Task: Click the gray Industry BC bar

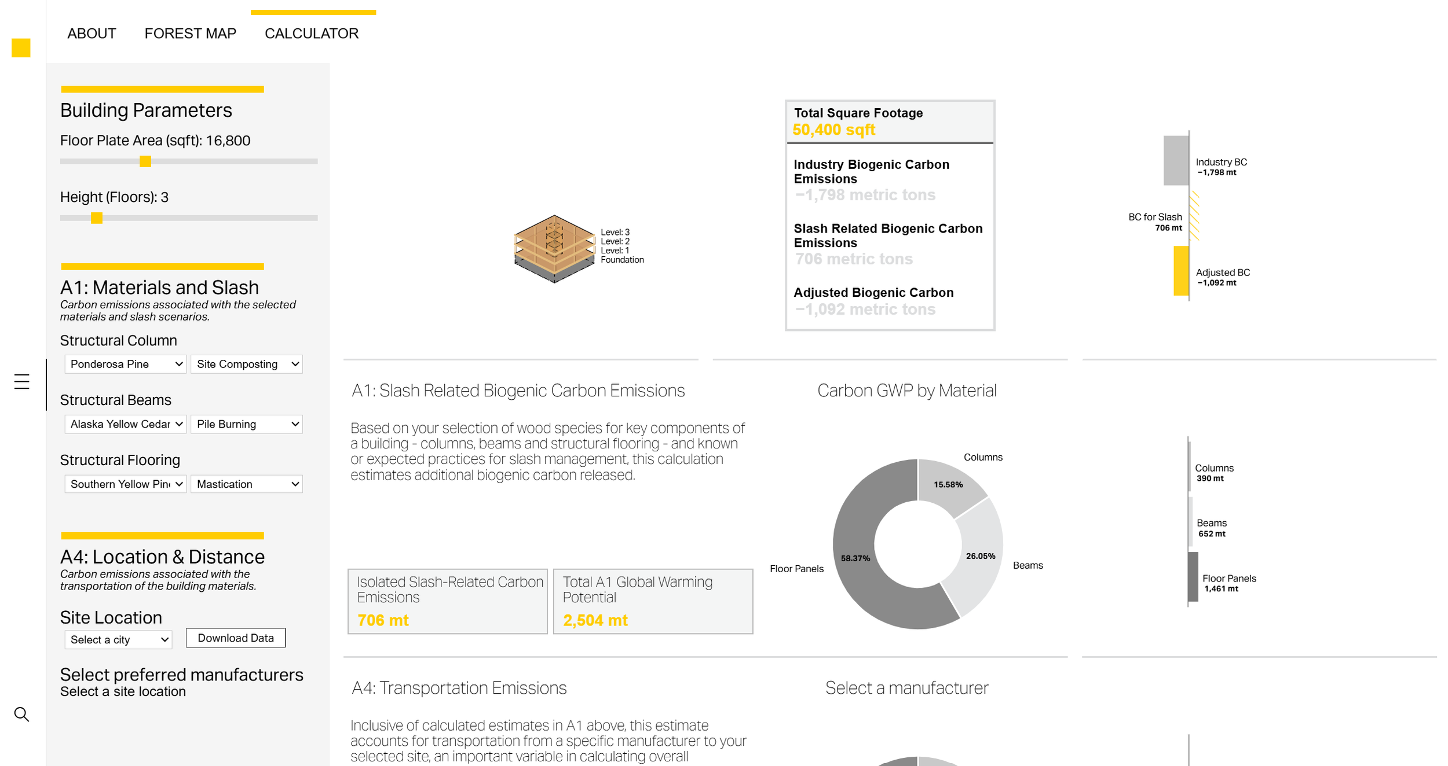Action: pyautogui.click(x=1175, y=161)
